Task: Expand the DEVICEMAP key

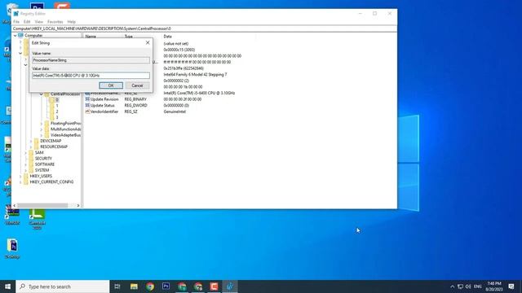Action: coord(31,141)
